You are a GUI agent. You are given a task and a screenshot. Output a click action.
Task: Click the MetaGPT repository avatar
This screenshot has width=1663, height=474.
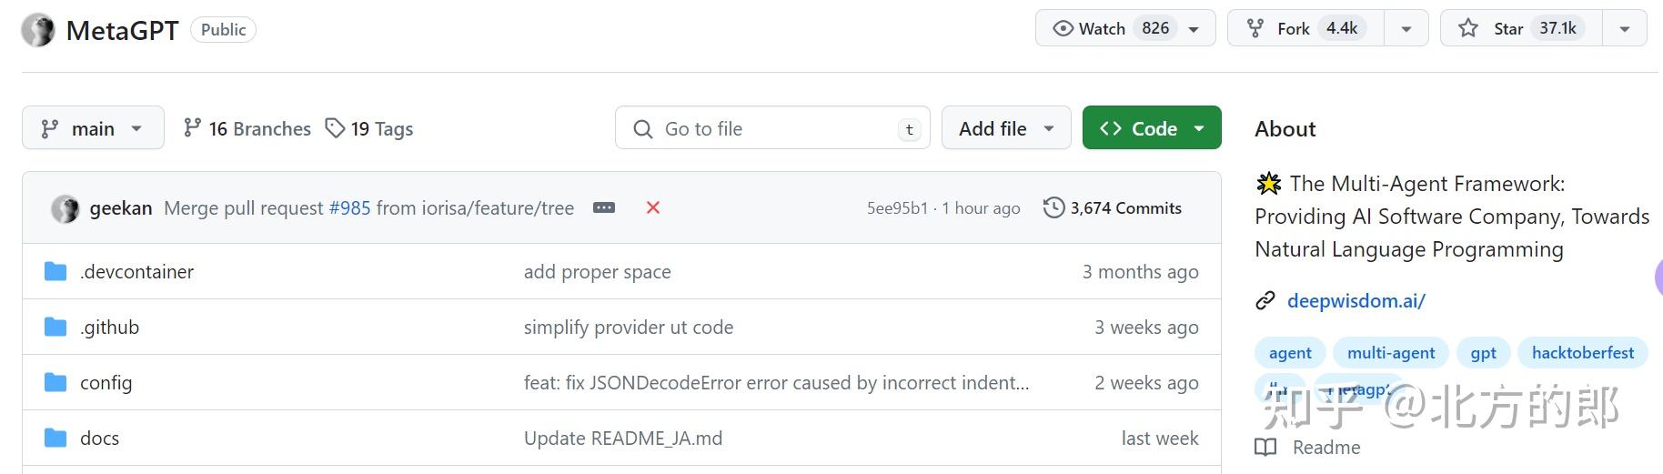[x=38, y=30]
